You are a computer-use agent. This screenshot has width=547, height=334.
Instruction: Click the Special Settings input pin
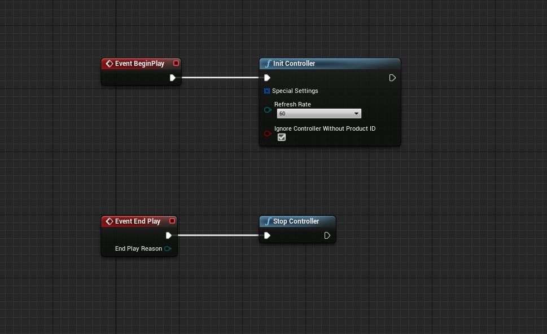[x=267, y=91]
